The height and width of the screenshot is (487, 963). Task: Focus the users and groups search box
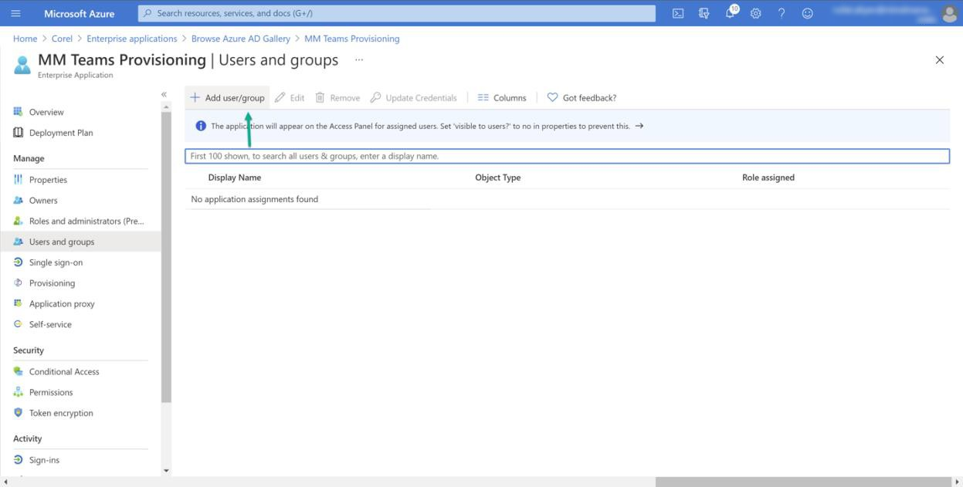click(567, 156)
